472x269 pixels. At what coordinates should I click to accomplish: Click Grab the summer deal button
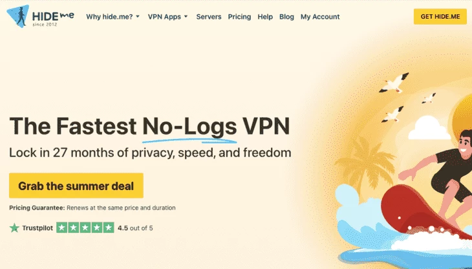[76, 186]
